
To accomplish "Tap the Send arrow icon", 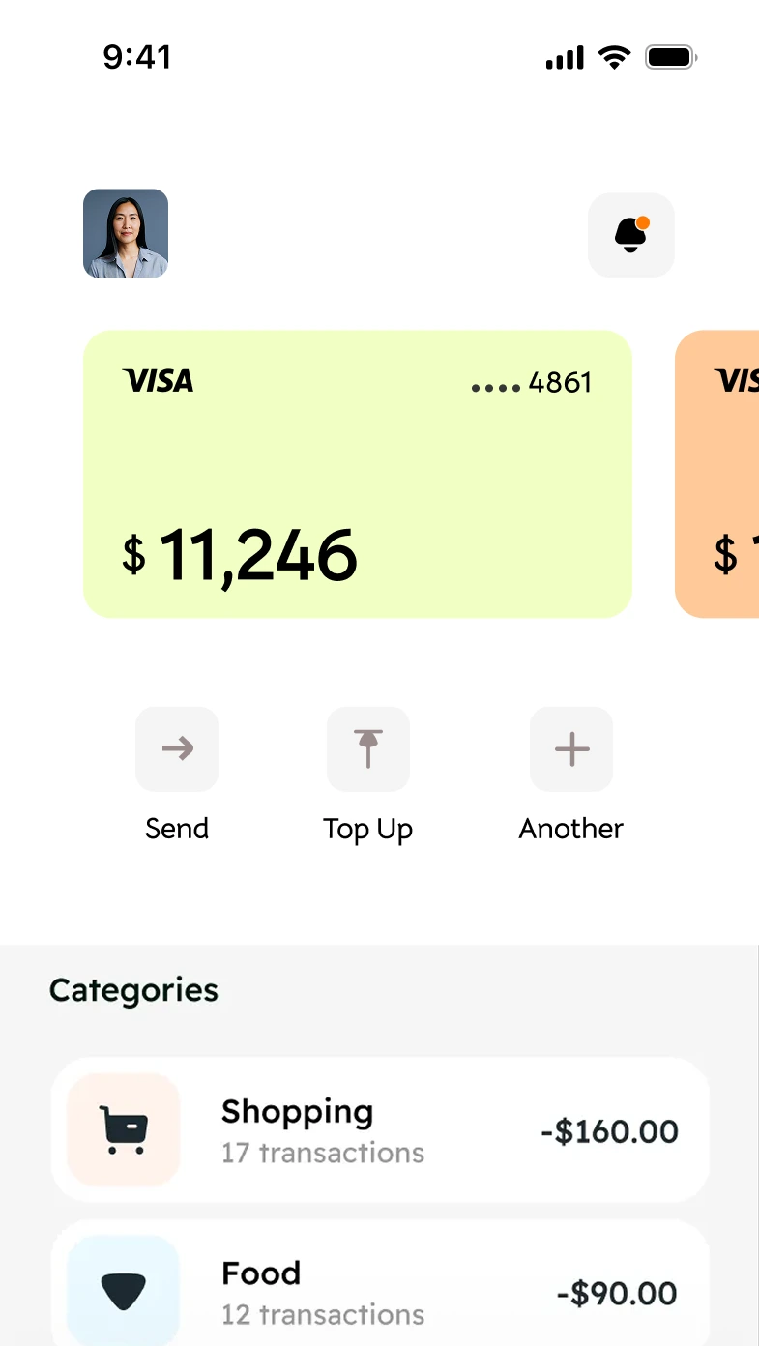I will tap(177, 748).
